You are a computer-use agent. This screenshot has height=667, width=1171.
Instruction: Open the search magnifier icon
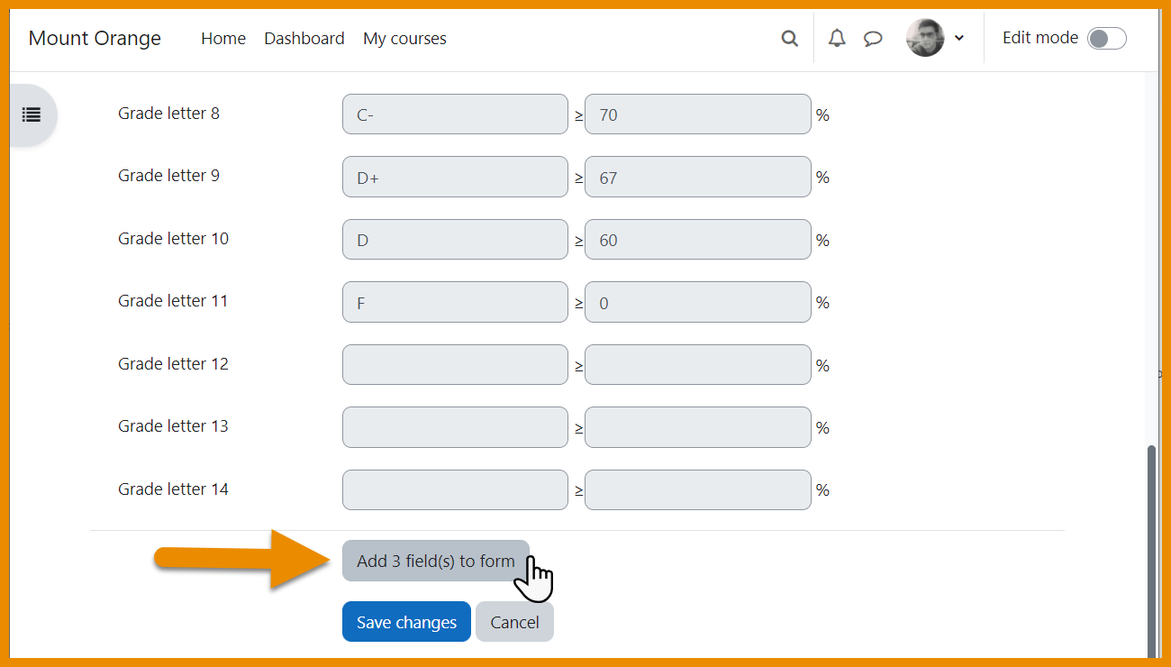click(x=789, y=39)
